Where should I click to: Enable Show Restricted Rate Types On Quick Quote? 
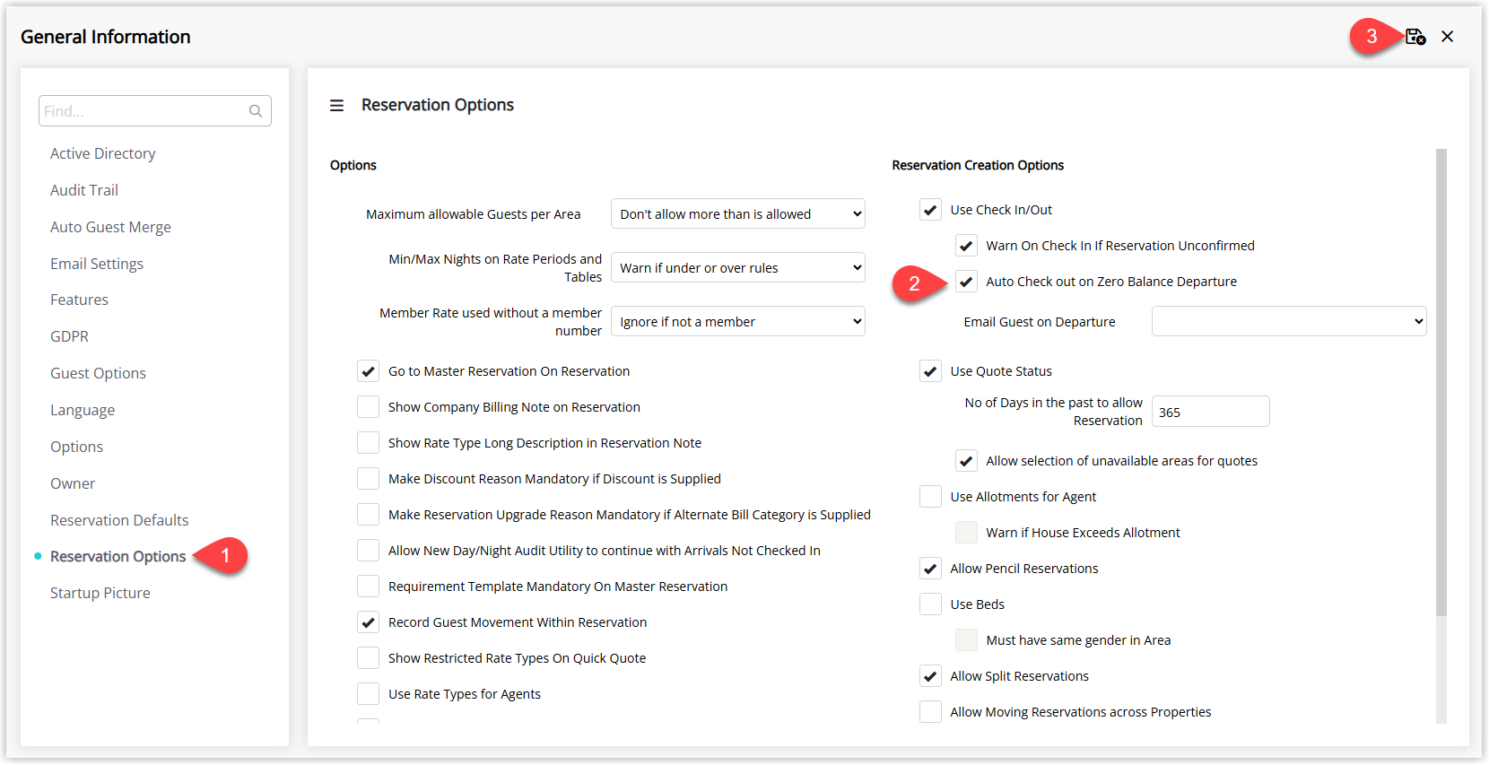(368, 658)
